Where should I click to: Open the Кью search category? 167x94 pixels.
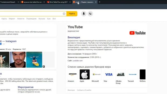[x=49, y=19]
